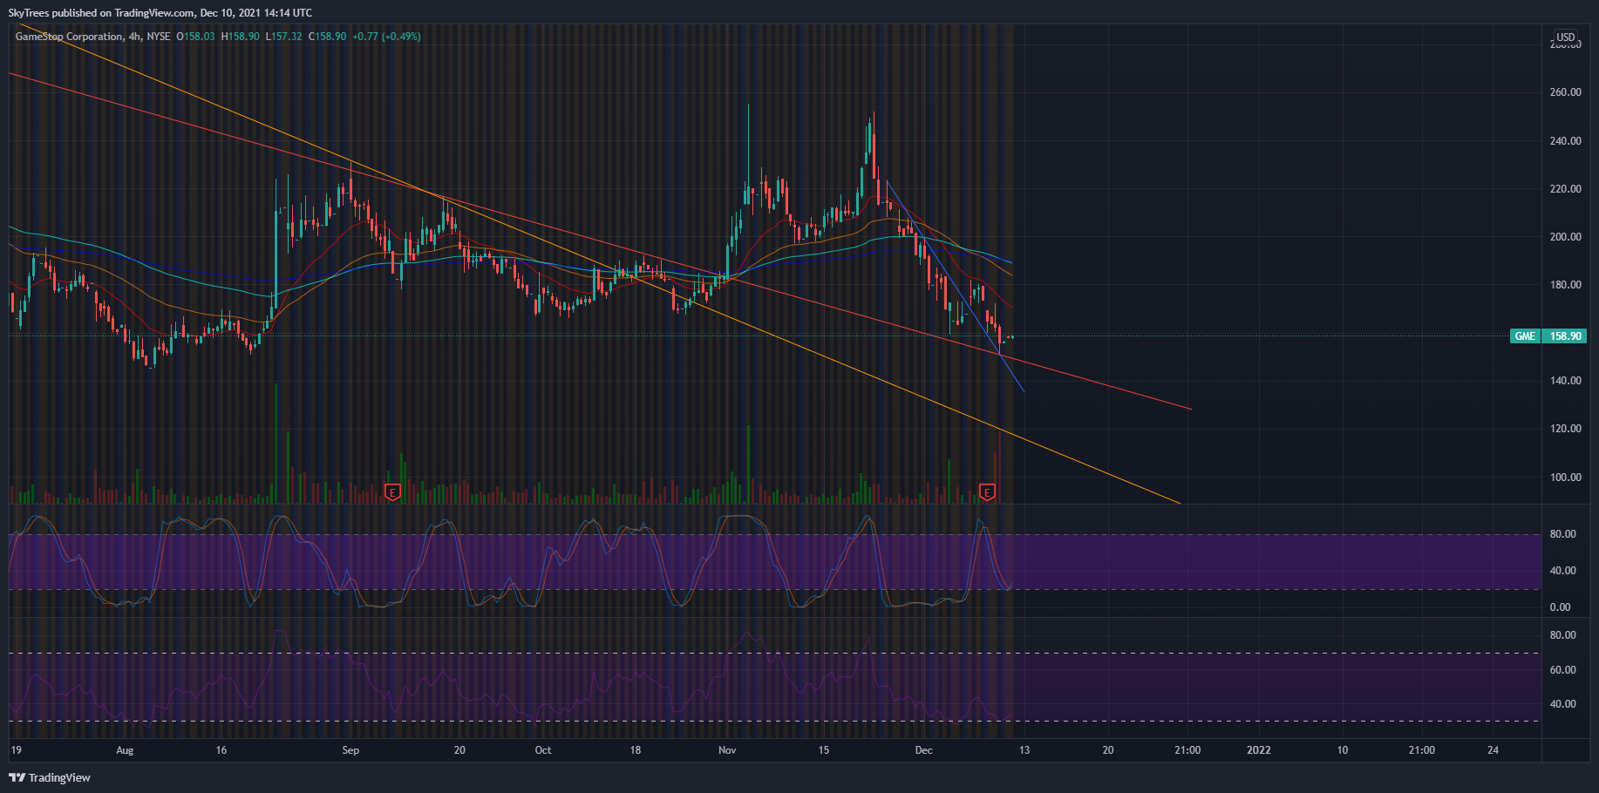This screenshot has height=793, width=1599.
Task: Click the 2022 label on time axis
Action: point(1259,750)
